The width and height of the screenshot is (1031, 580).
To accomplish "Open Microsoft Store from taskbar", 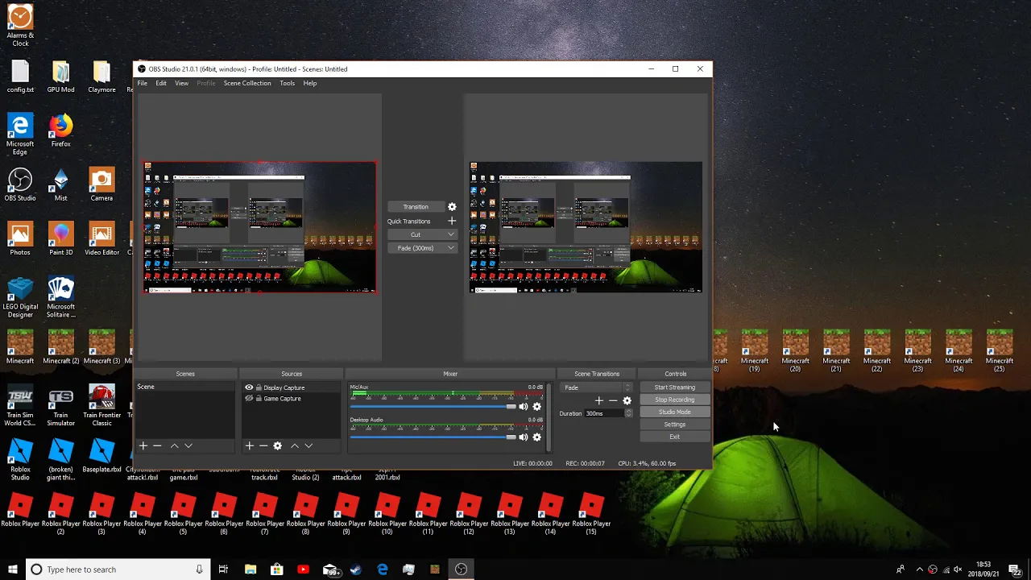I will coord(277,570).
